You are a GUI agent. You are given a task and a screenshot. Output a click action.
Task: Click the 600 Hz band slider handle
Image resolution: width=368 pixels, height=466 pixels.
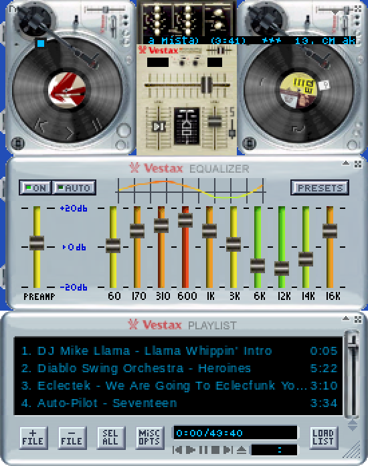tap(185, 220)
